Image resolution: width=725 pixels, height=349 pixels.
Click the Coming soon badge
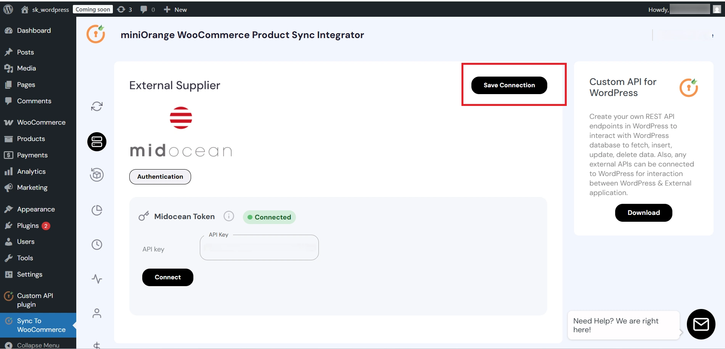[93, 10]
